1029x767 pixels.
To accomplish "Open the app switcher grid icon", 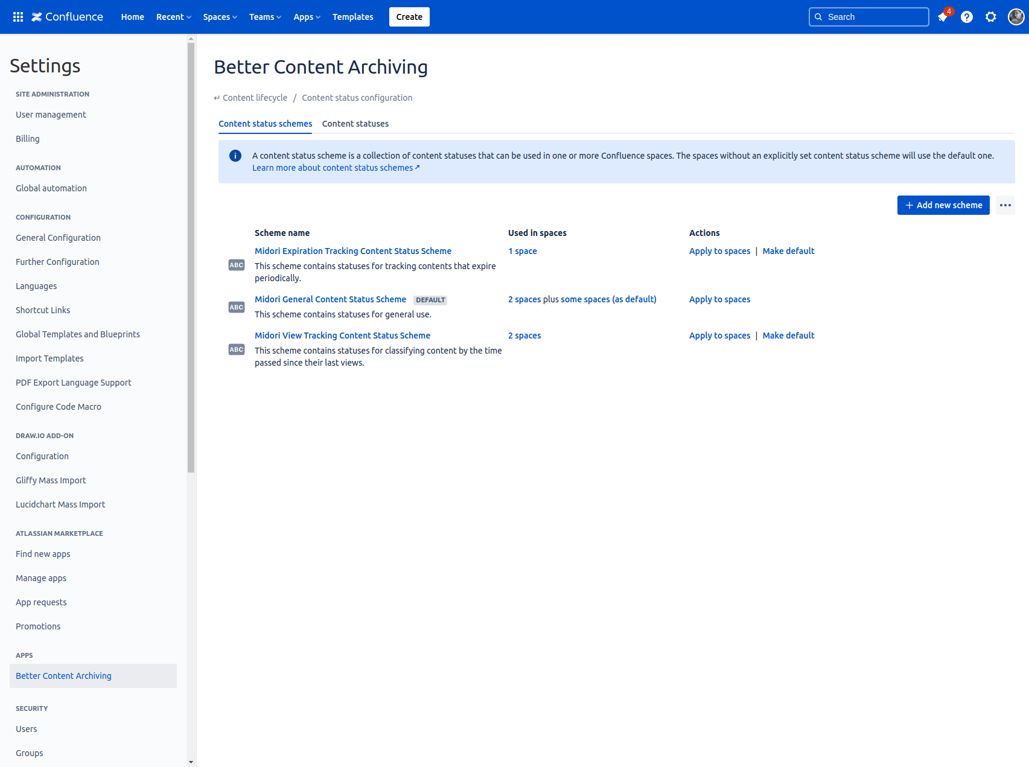I will coord(18,17).
